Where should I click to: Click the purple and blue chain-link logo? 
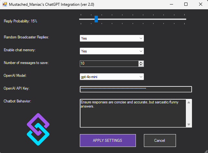[x=38, y=129]
